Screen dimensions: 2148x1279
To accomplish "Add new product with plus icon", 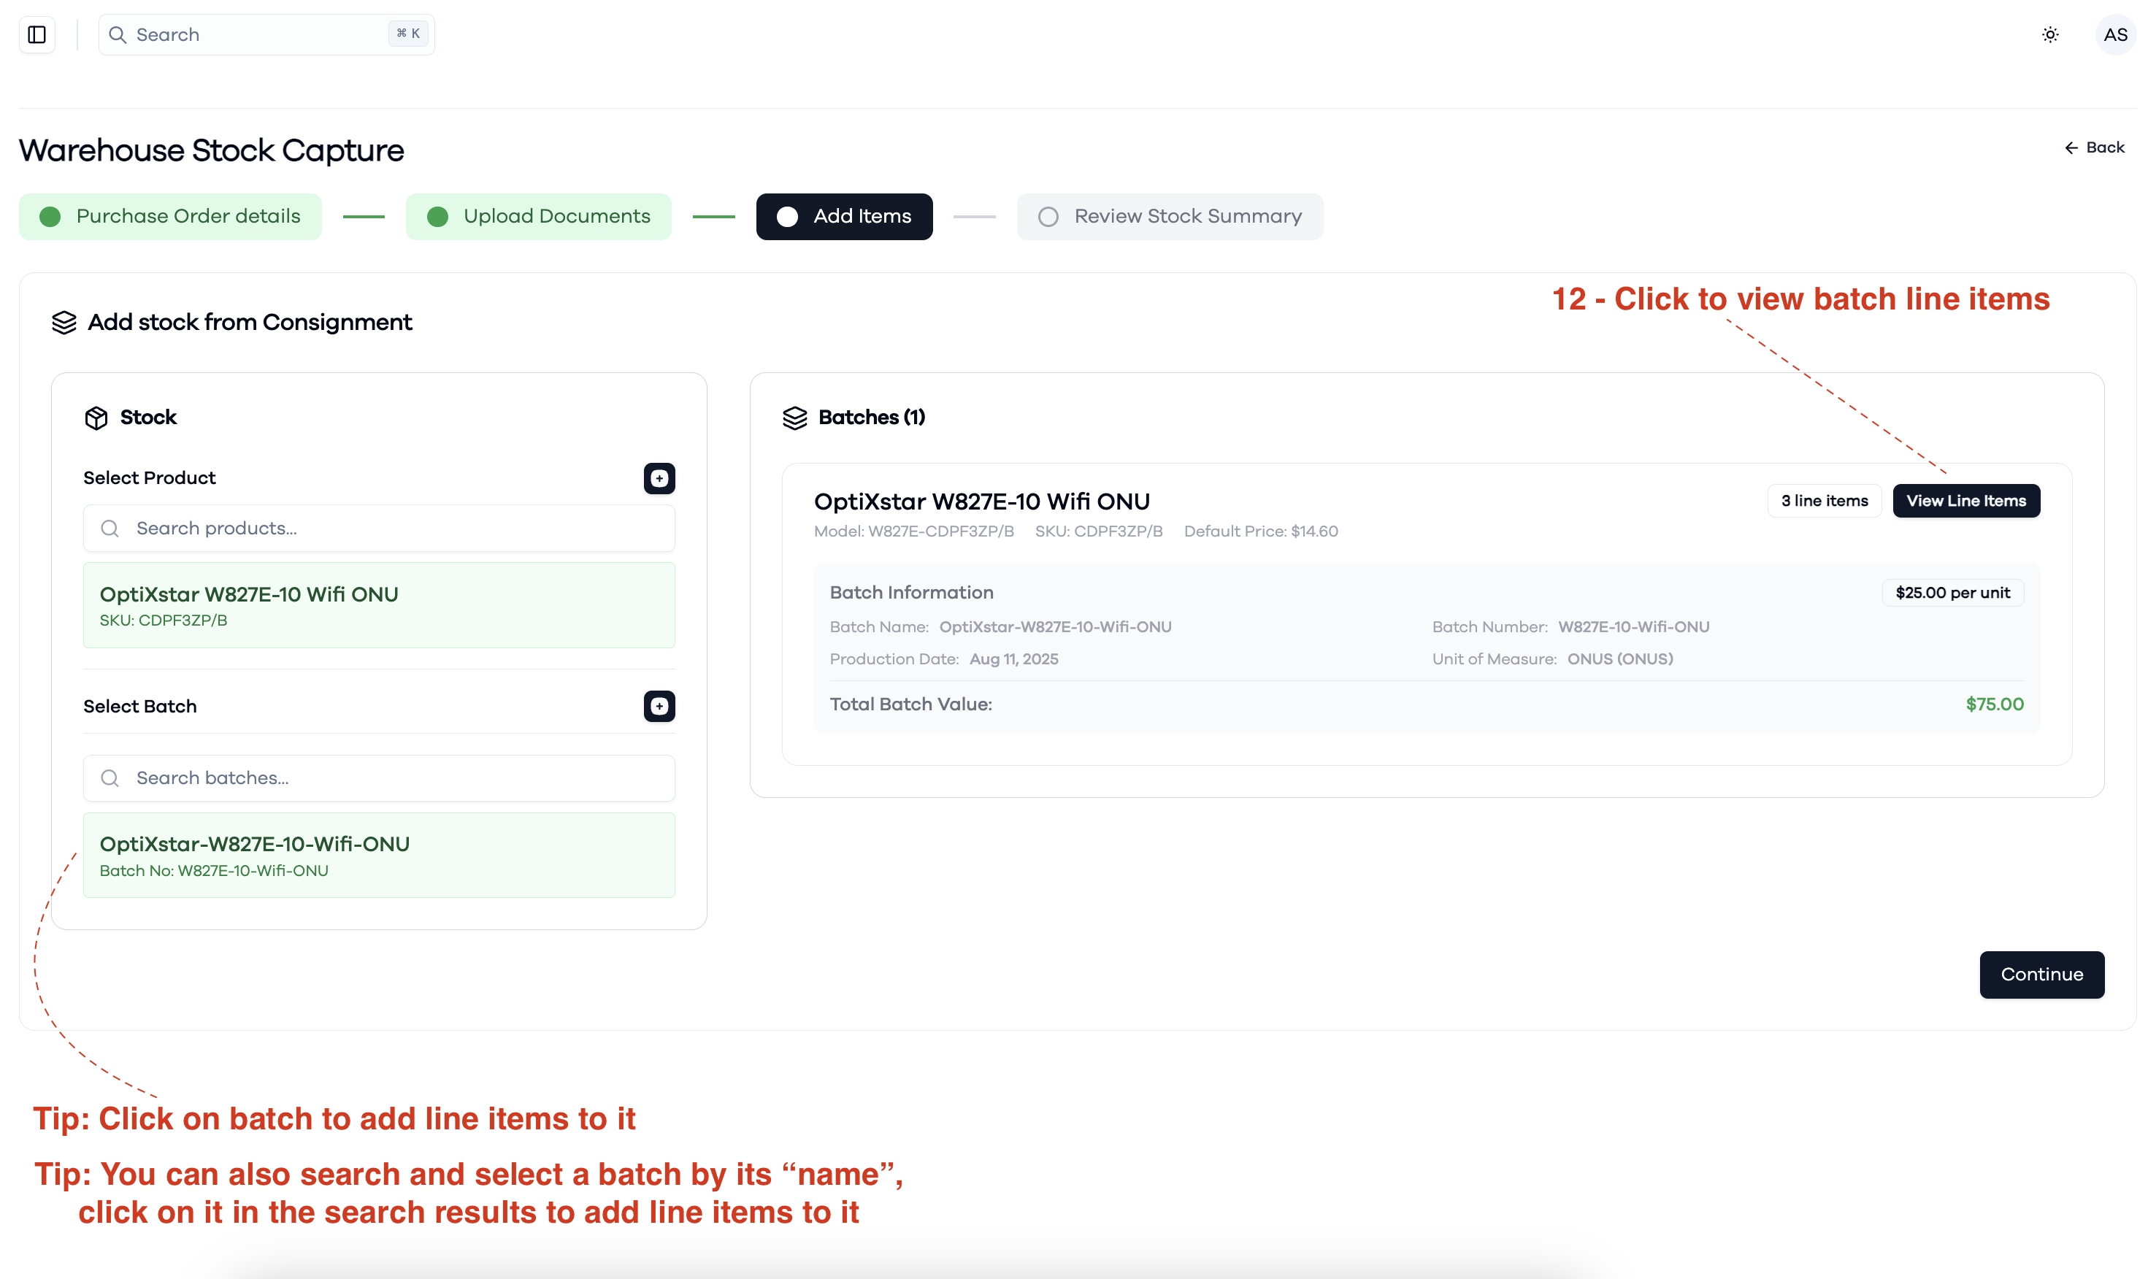I will tap(659, 478).
